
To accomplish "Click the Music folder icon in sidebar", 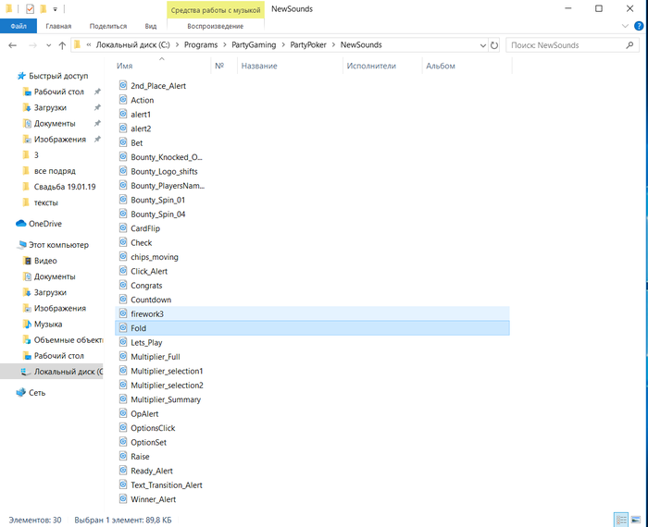I will pos(27,324).
